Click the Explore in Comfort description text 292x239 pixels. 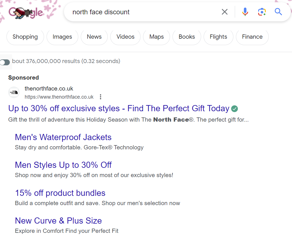66,231
